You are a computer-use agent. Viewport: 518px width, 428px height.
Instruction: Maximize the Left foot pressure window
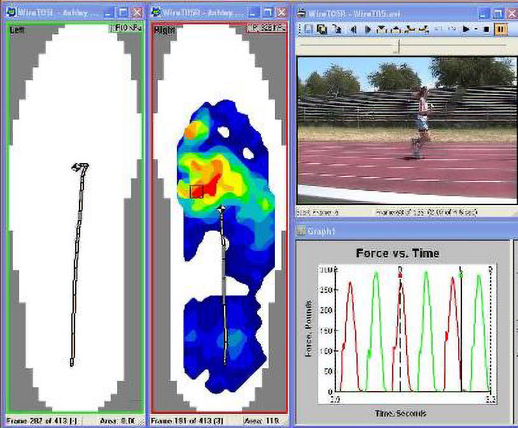(123, 12)
